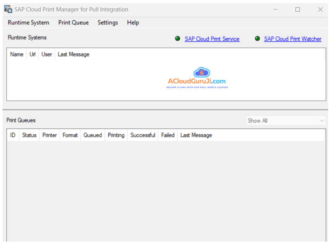
Task: Click the ACloudGuruJi cloud logo
Action: click(202, 73)
